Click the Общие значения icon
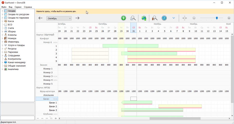The width and height of the screenshot is (234, 124). [x=6, y=66]
